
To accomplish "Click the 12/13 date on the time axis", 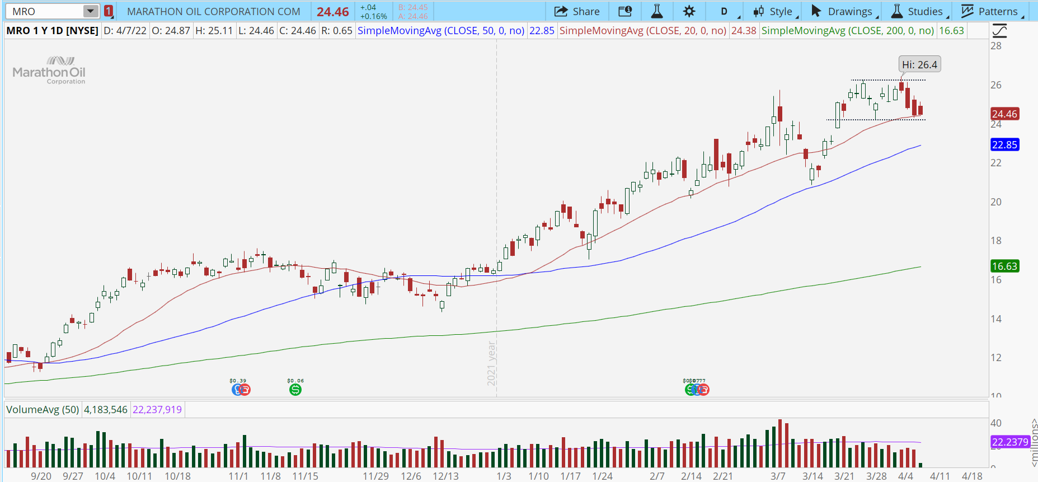I will (445, 476).
